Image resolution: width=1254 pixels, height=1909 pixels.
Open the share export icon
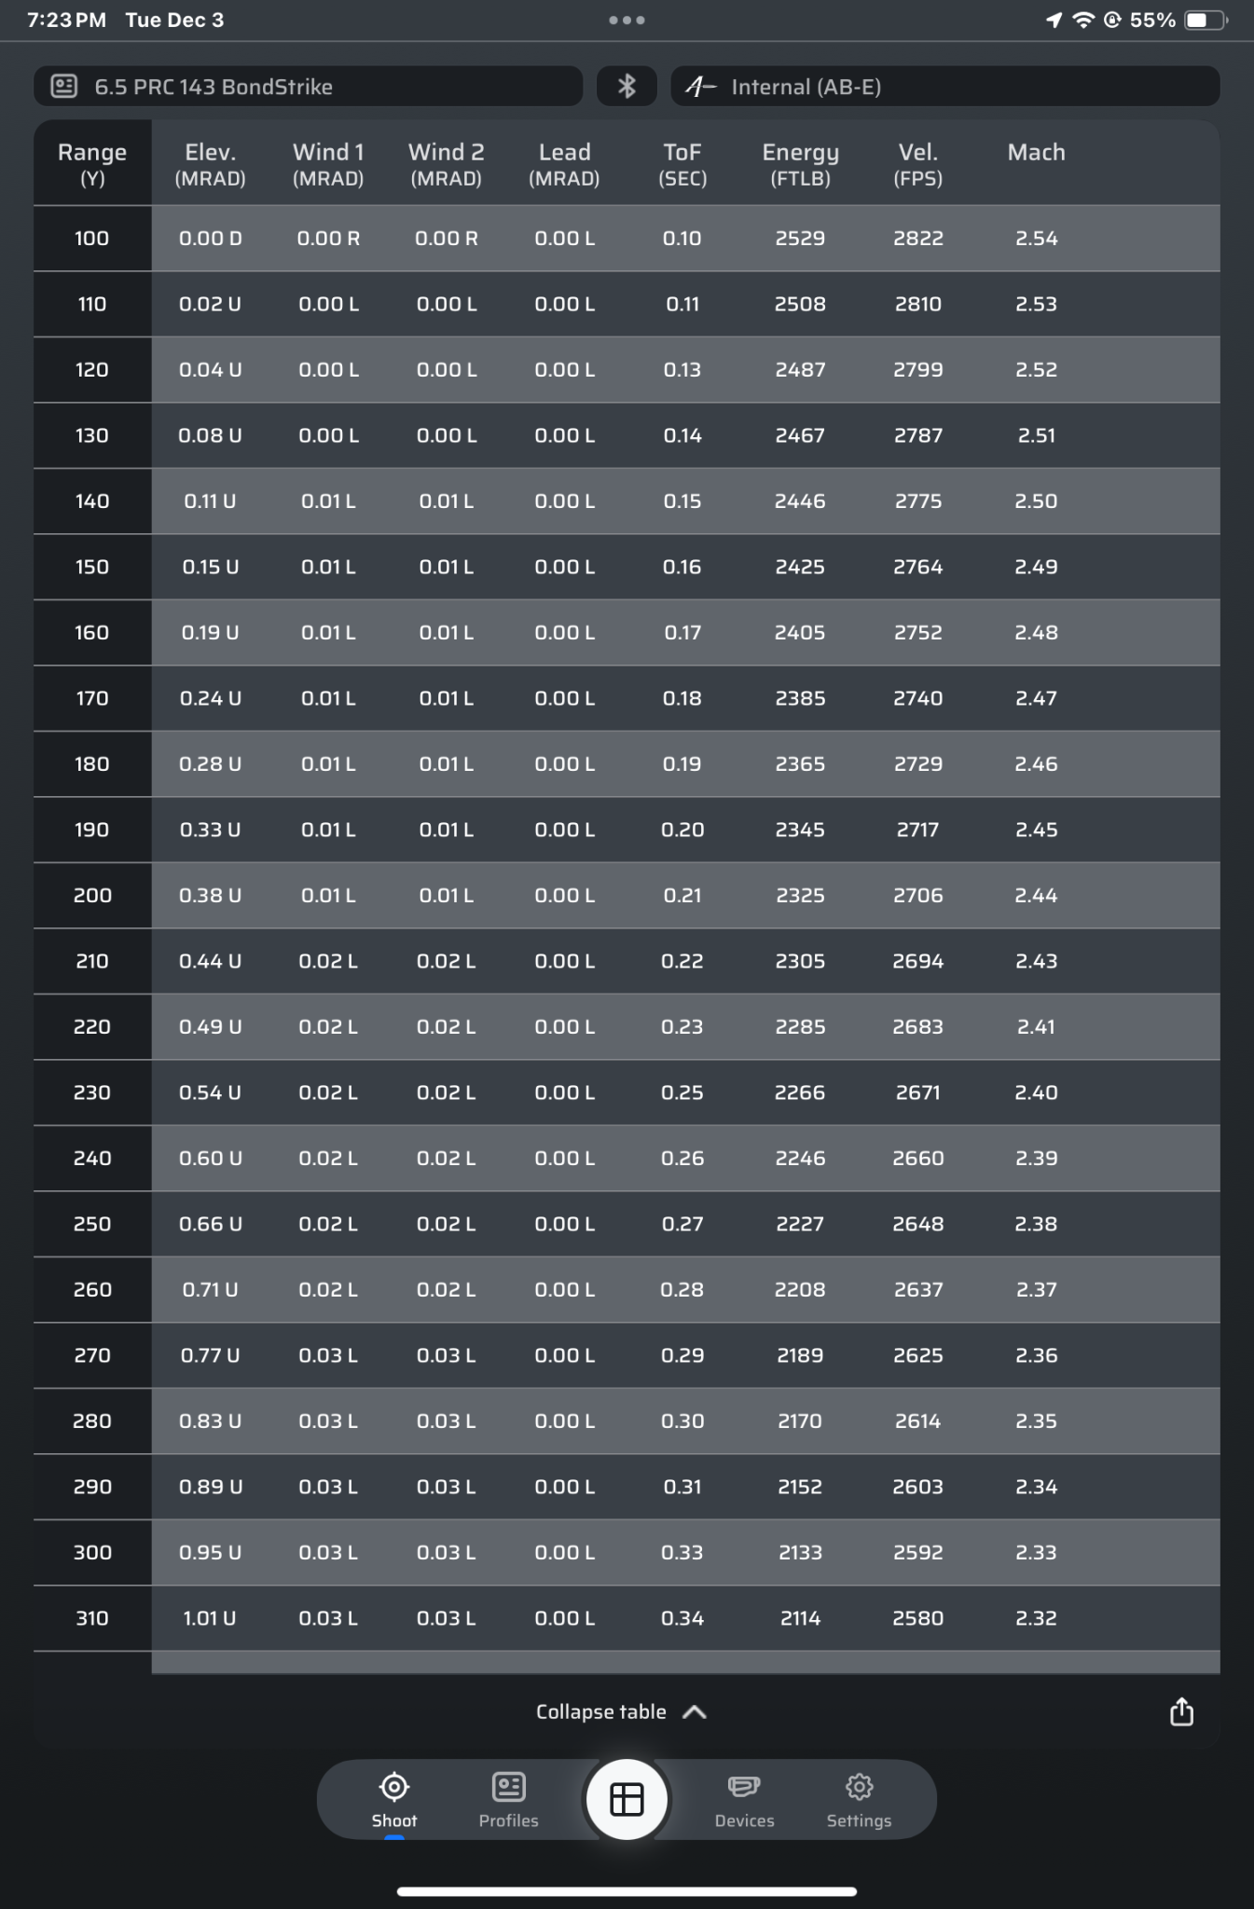(1181, 1711)
